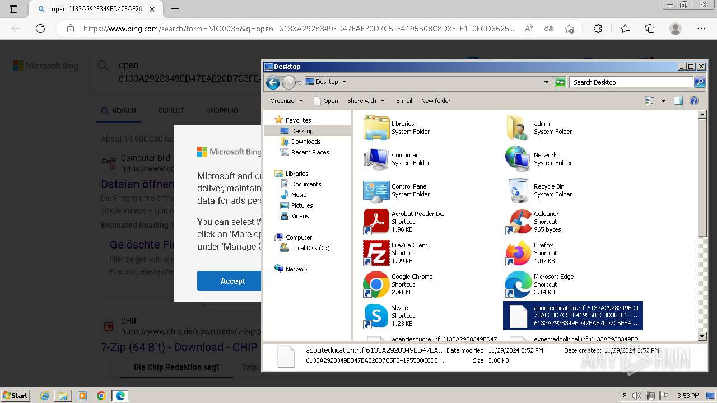Expand the address bar history dropdown
The image size is (717, 403).
tap(546, 82)
